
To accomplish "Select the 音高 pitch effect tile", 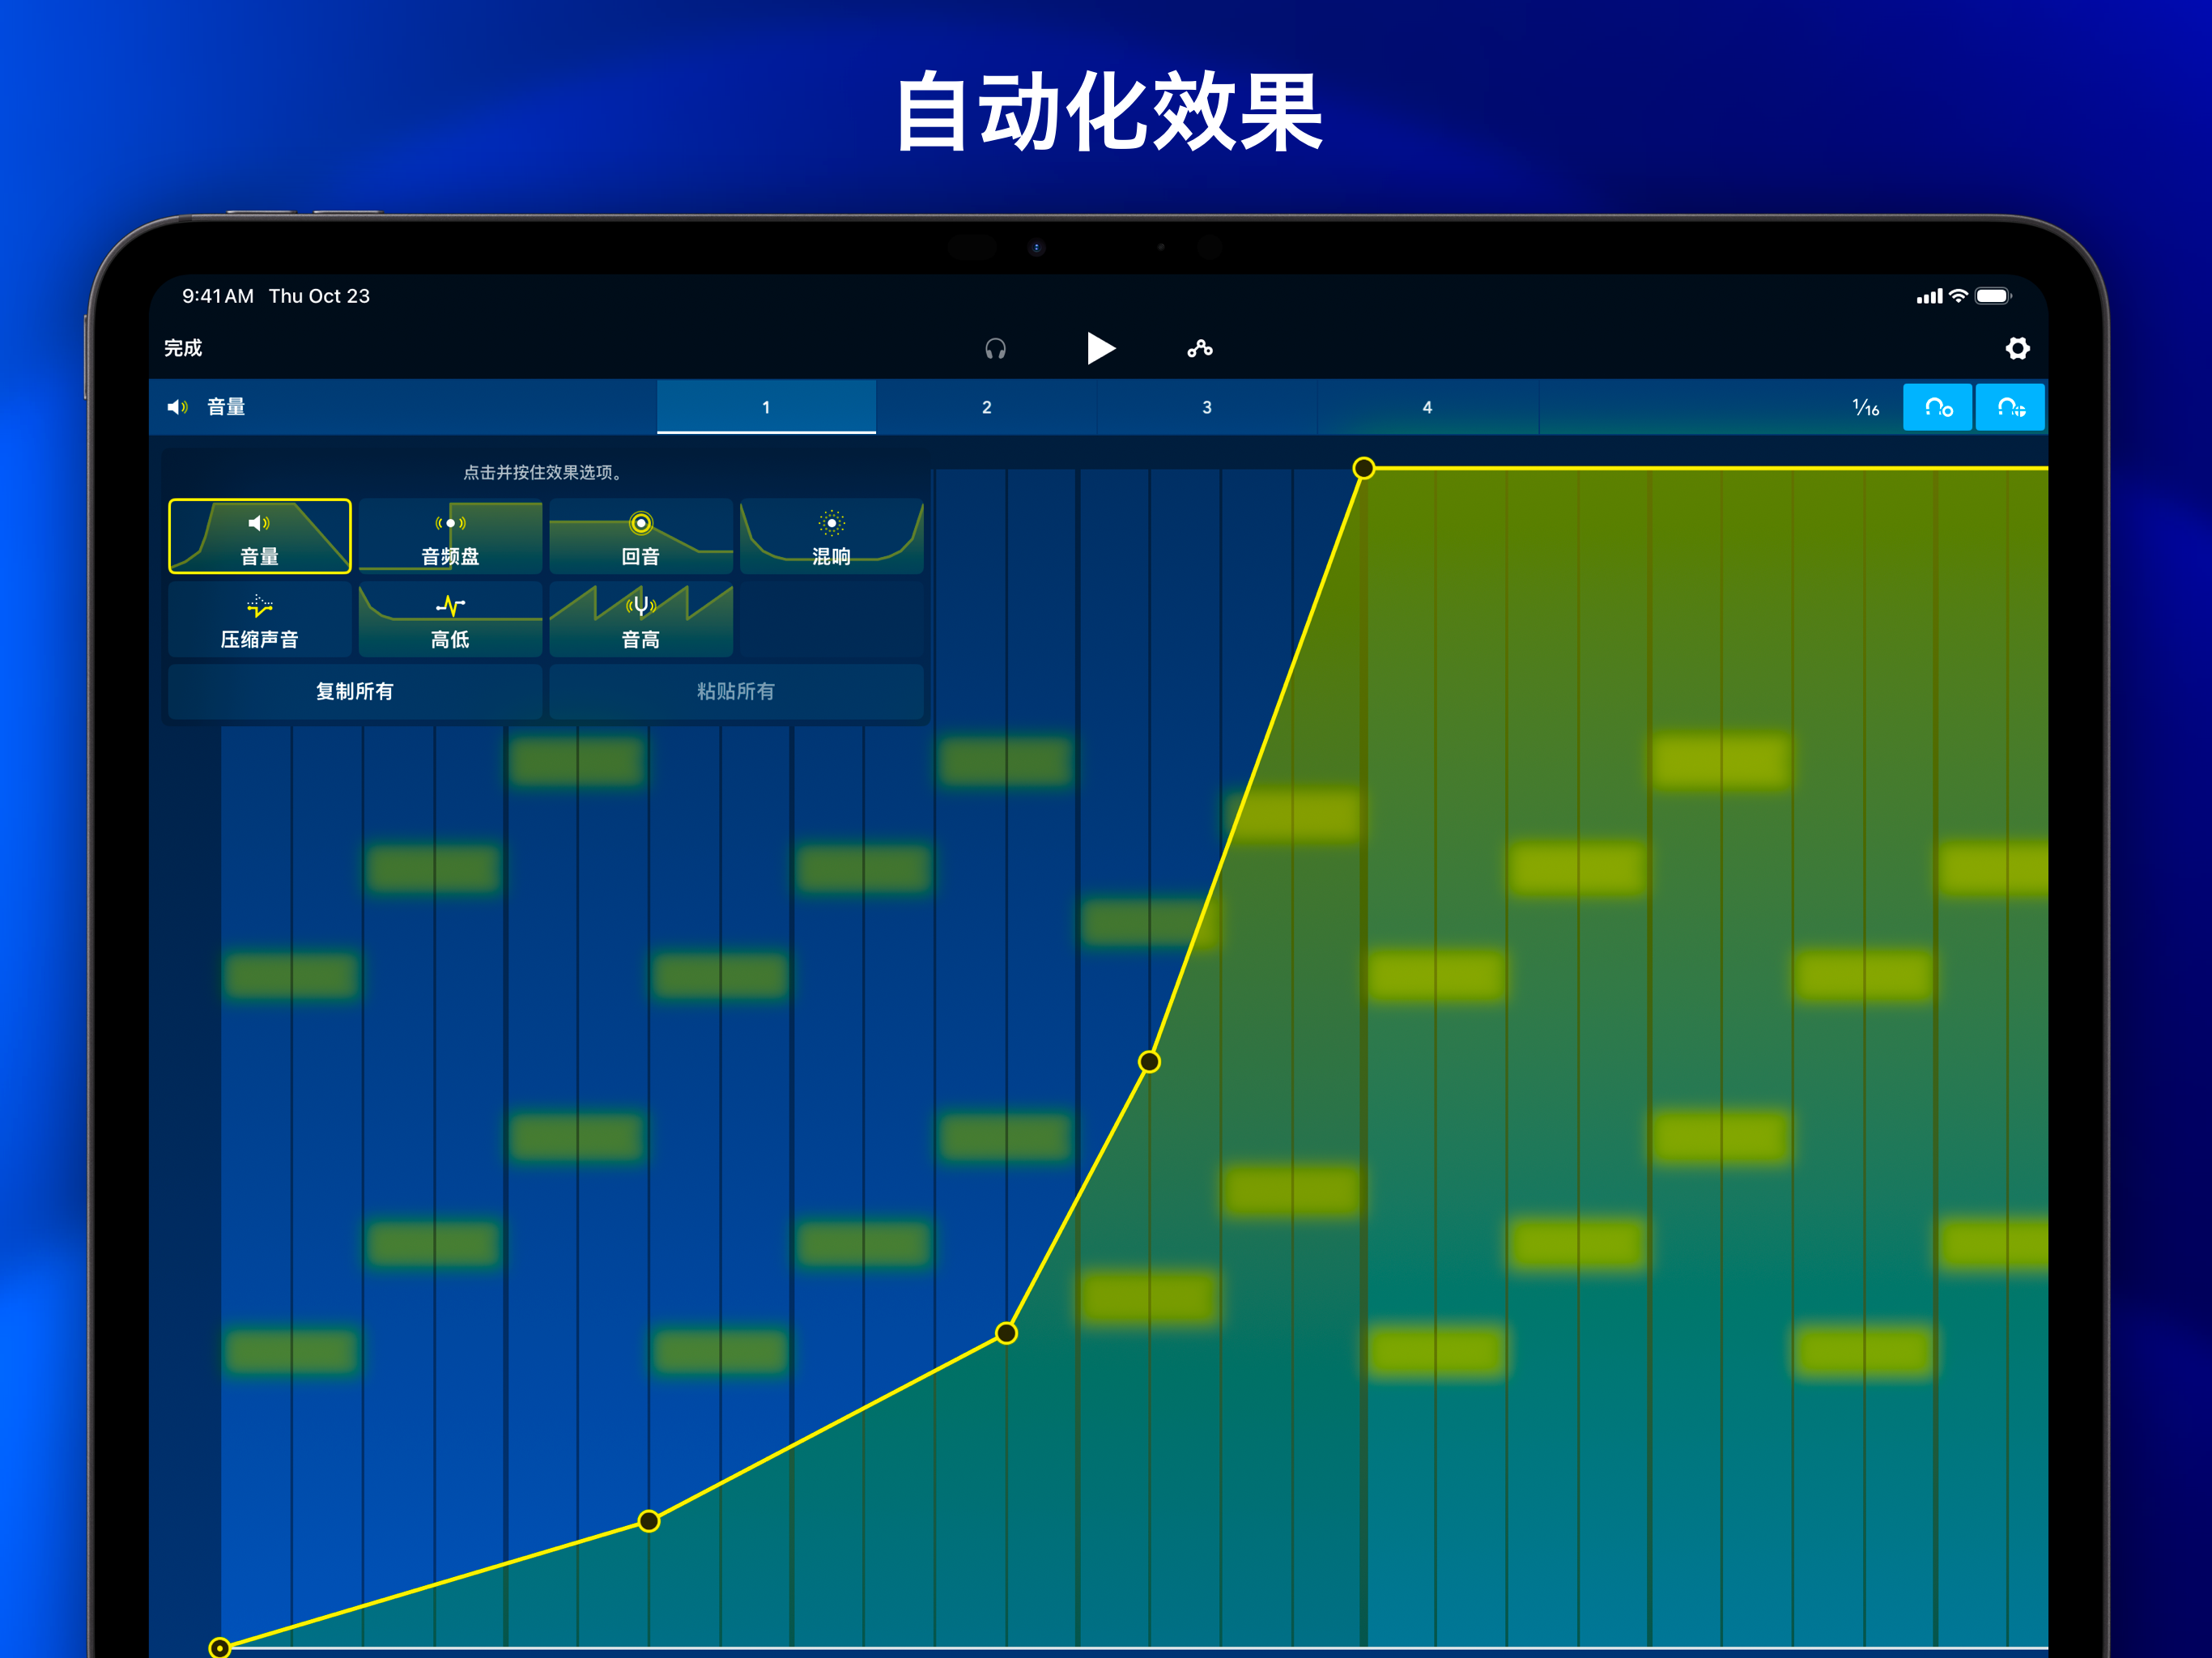I will coord(640,620).
